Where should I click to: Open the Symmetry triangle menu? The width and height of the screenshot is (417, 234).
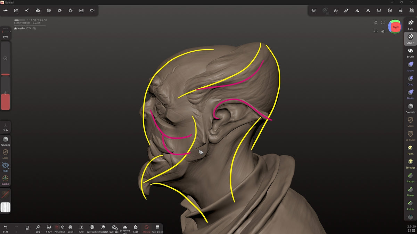[x=357, y=10]
